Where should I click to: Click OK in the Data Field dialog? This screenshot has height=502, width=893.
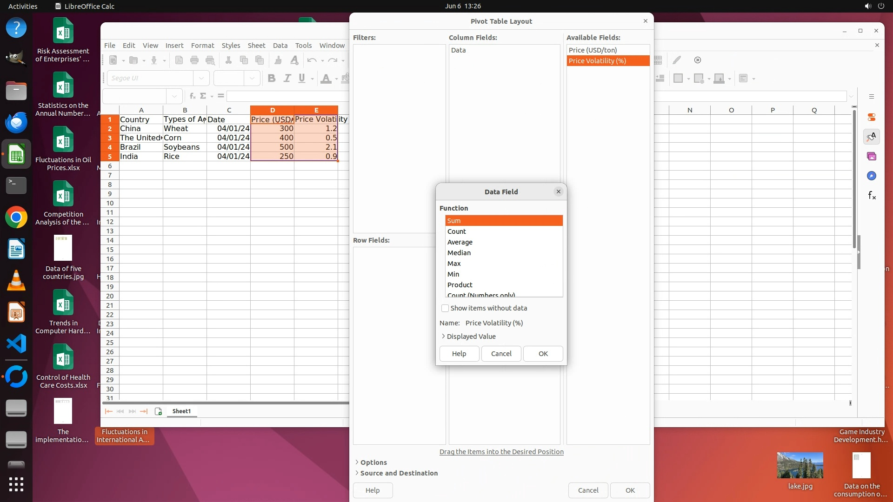543,354
